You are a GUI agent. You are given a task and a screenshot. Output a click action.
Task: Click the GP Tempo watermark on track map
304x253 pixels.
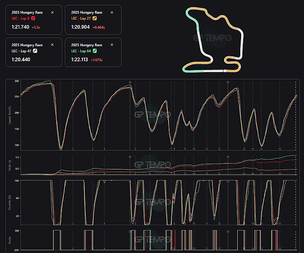click(212, 38)
